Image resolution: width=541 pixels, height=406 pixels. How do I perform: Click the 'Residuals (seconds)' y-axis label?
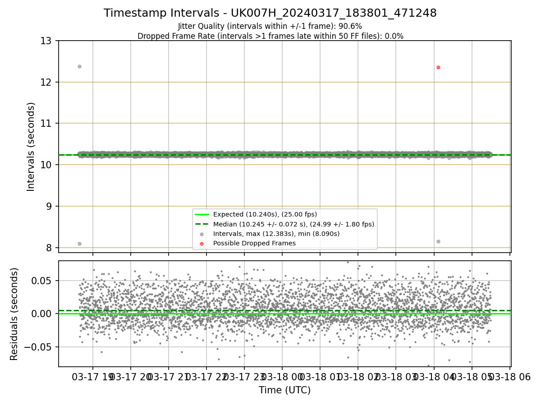pos(14,314)
